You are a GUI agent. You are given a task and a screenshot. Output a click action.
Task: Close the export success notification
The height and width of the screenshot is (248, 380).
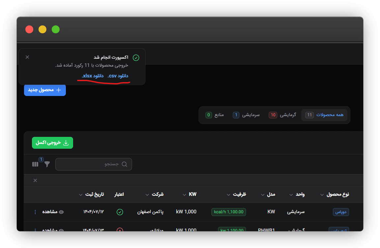(x=27, y=57)
